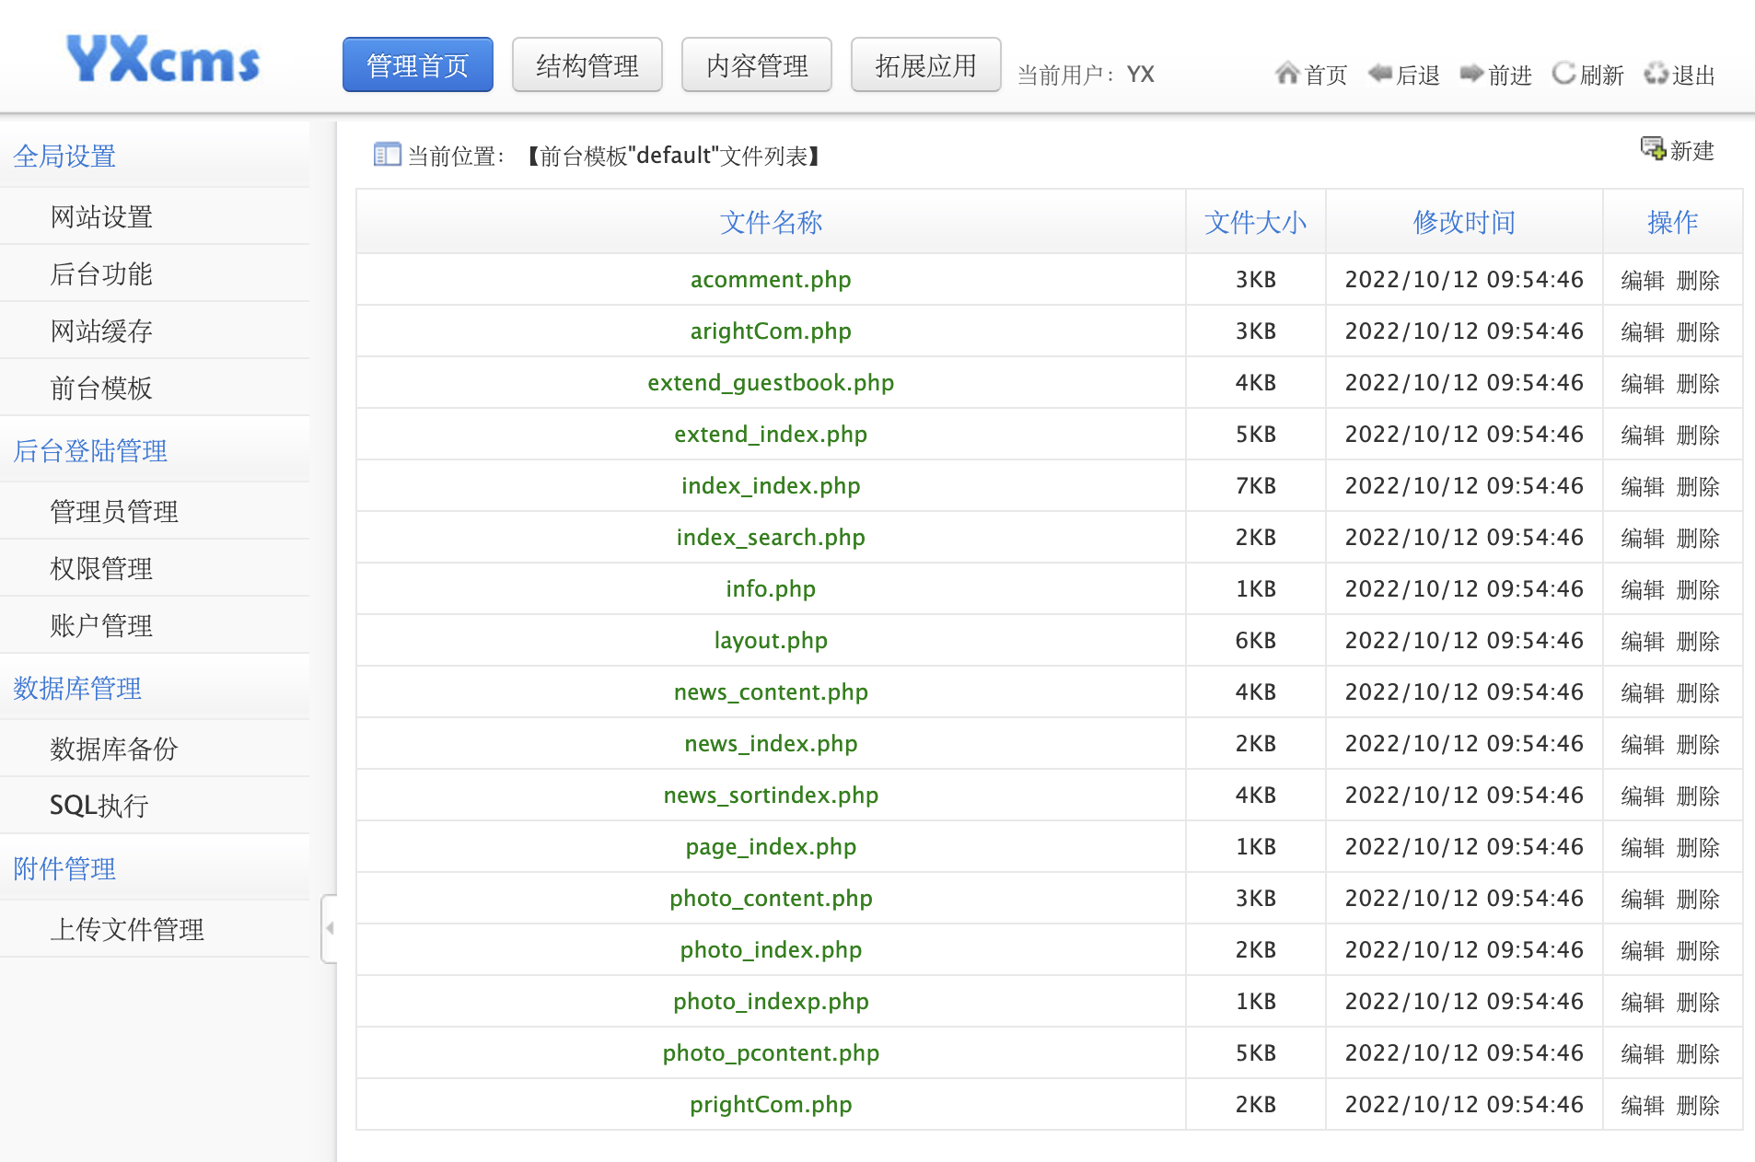Click the 新建 new file icon
The width and height of the screenshot is (1755, 1162).
click(x=1653, y=148)
